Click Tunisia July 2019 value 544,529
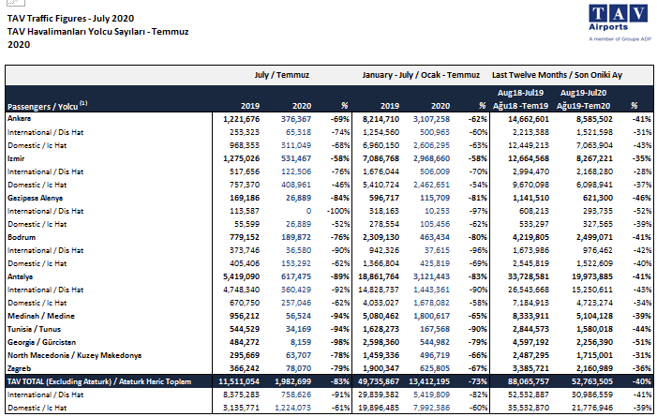Screen dimensions: 657x417 pos(245,329)
